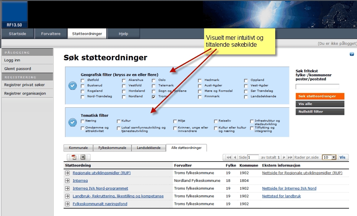The height and width of the screenshot is (216, 357).
Task: Go to first page arrow
Action: [229, 157]
